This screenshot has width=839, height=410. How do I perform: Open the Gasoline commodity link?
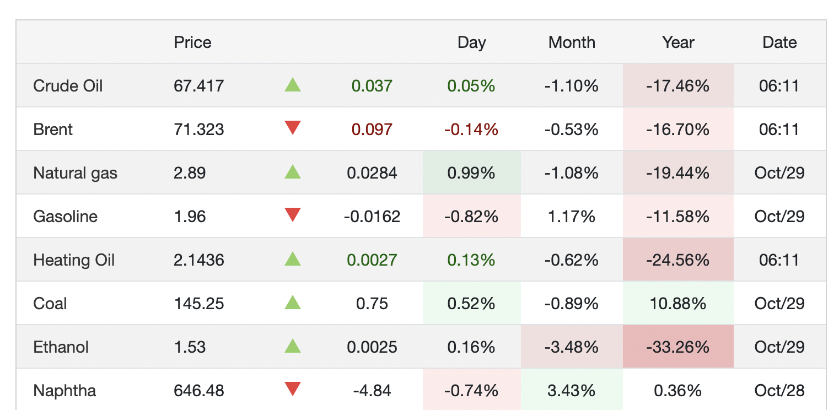(x=66, y=217)
